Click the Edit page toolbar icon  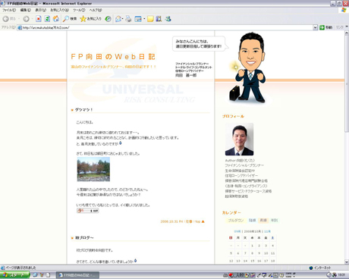[x=138, y=19]
